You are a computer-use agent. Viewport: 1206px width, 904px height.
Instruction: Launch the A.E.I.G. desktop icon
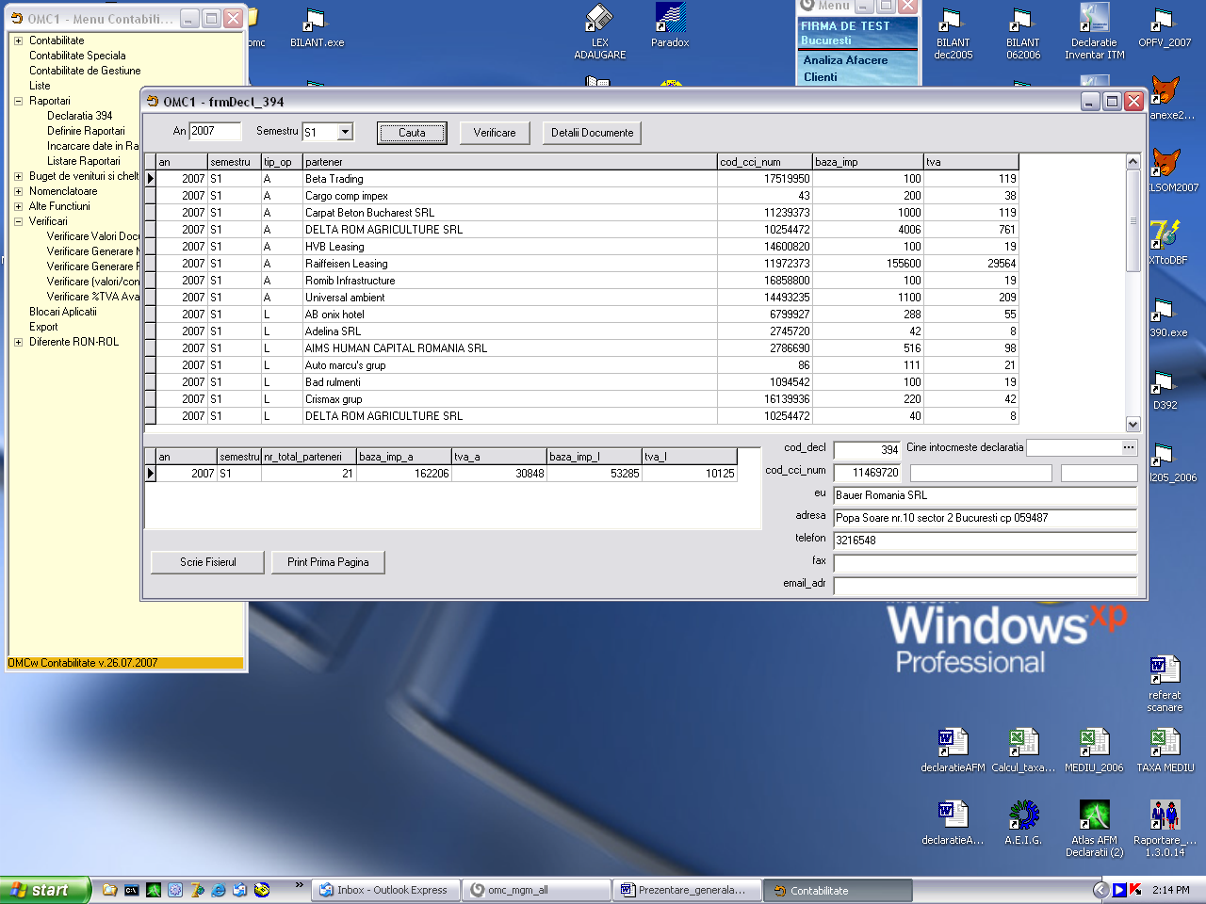(x=1023, y=822)
